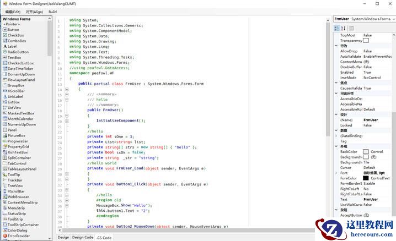Collapse the 杂项 property category

click(x=336, y=210)
